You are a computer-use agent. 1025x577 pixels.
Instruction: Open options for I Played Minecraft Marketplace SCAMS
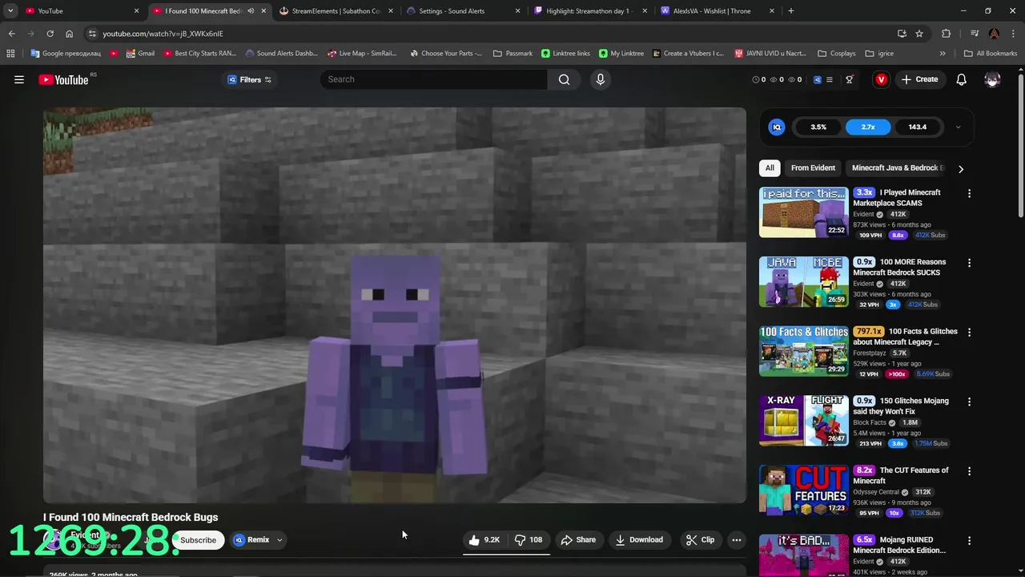point(969,193)
